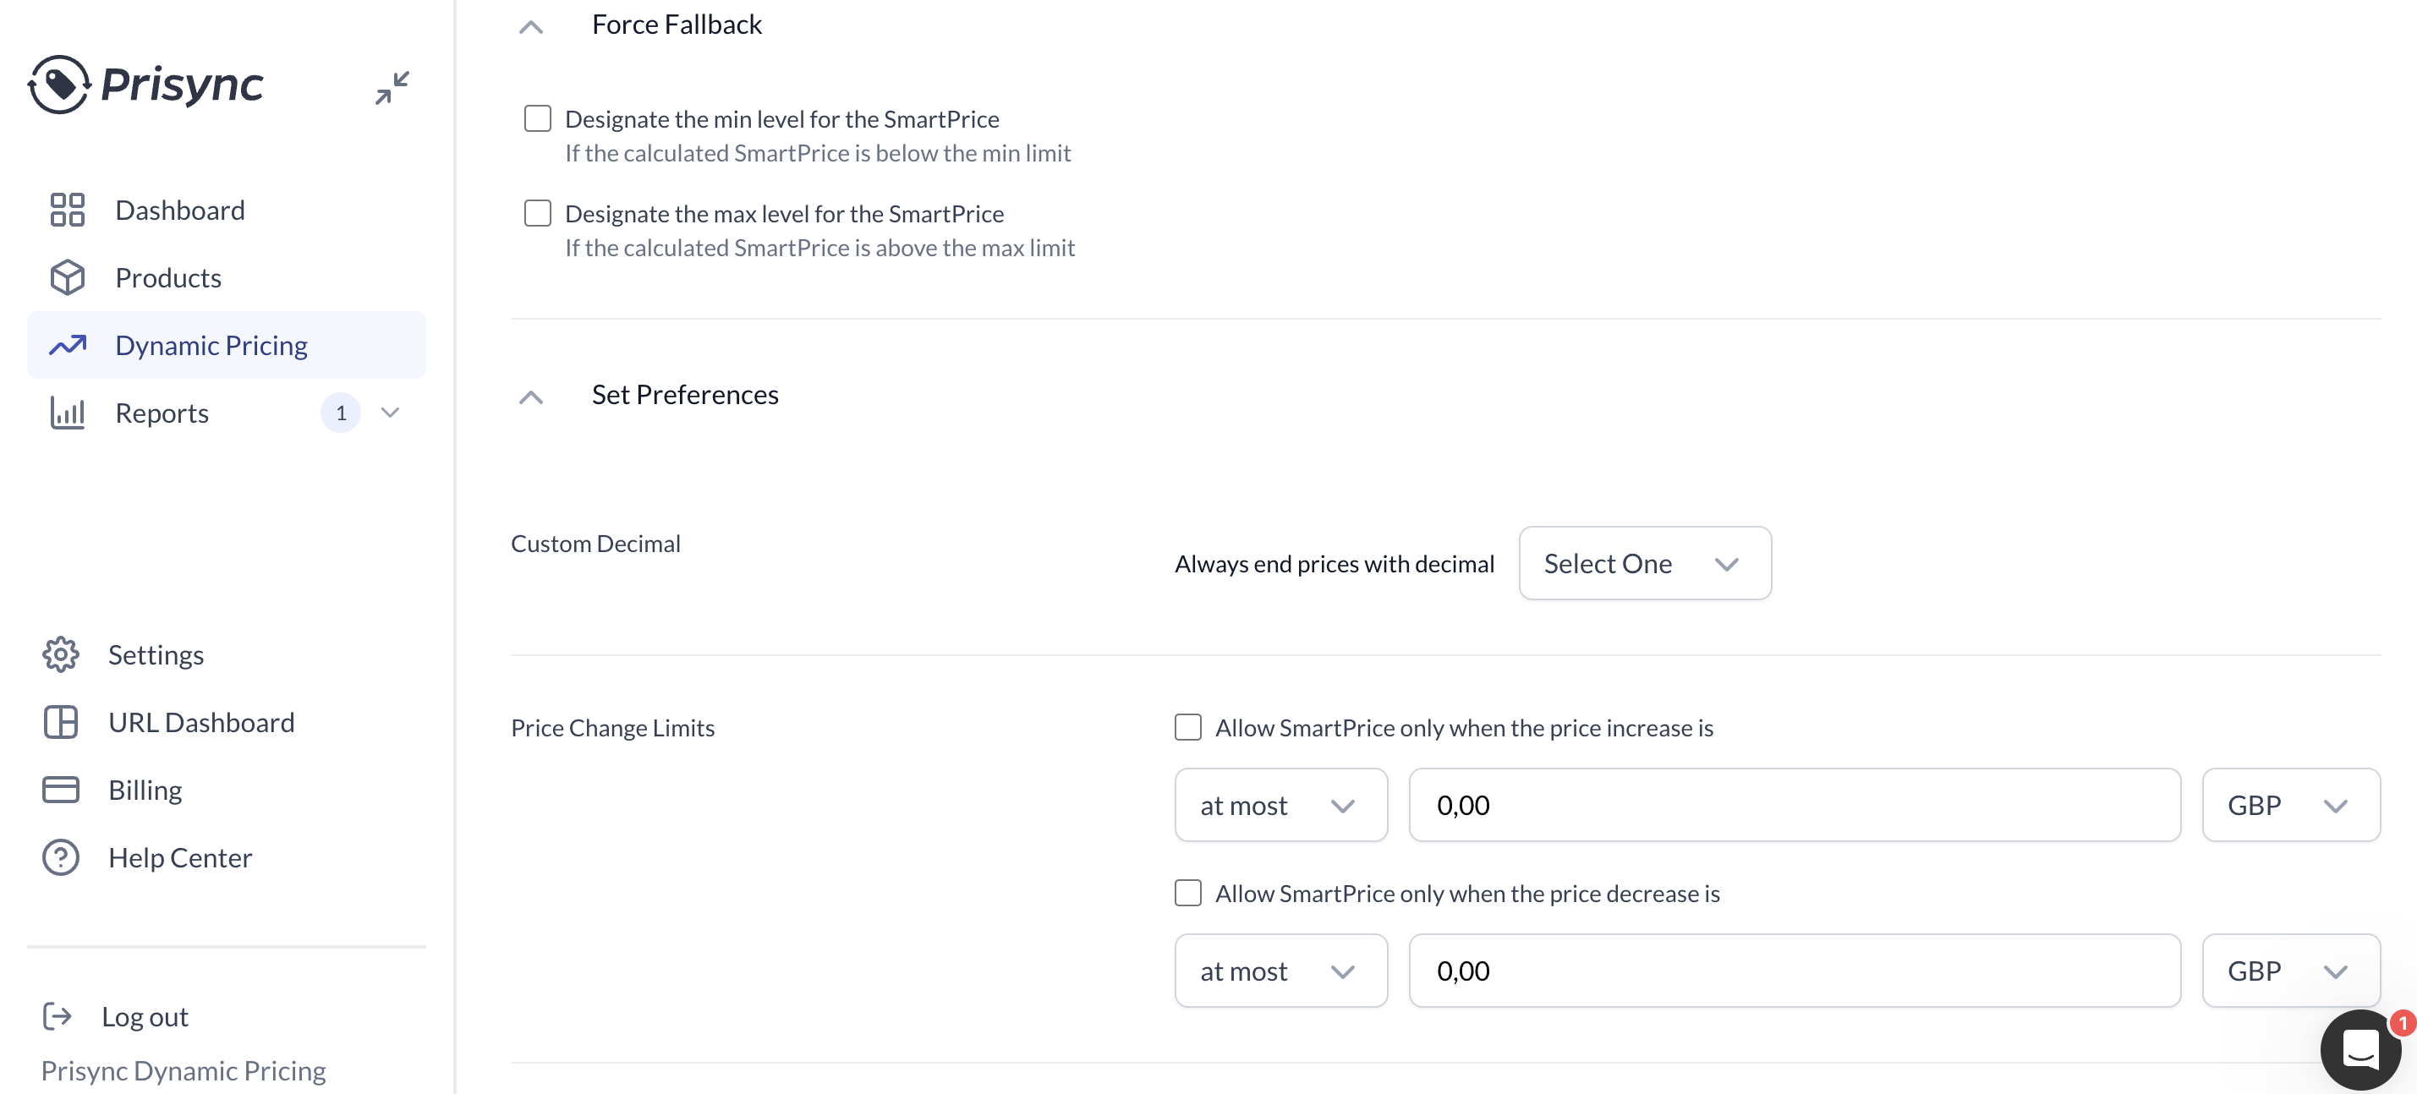
Task: Collapse the sidebar using the arrows icon
Action: pos(392,88)
